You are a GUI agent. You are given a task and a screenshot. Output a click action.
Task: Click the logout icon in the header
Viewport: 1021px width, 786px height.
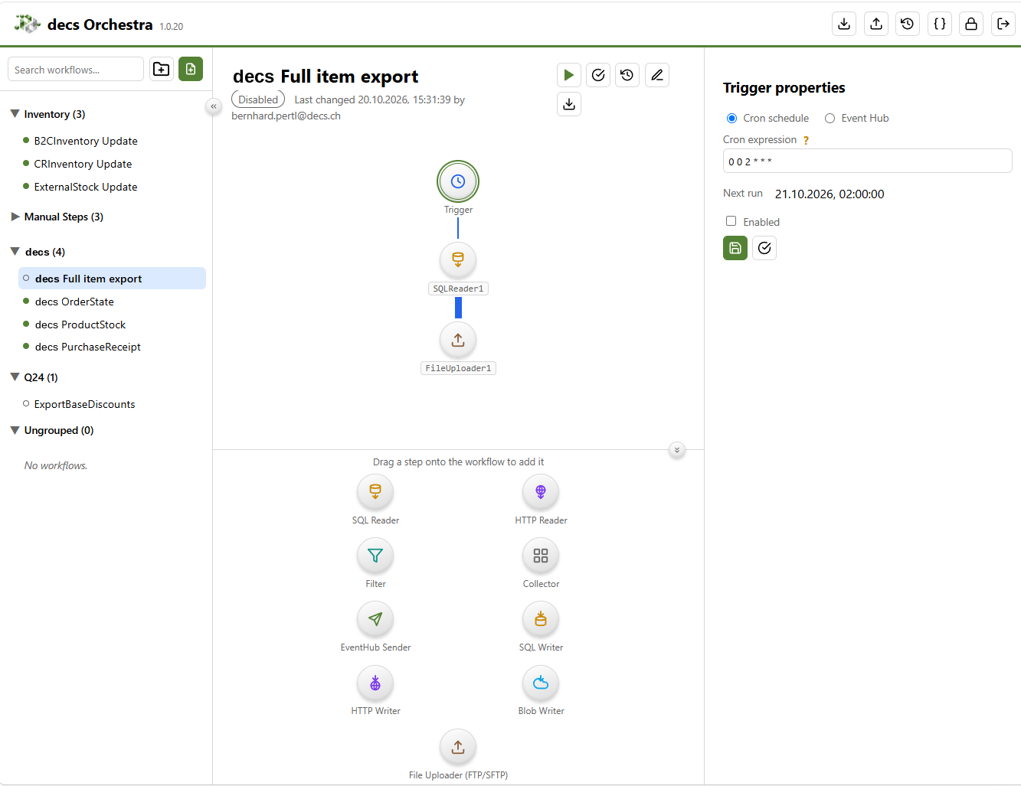[x=1003, y=24]
